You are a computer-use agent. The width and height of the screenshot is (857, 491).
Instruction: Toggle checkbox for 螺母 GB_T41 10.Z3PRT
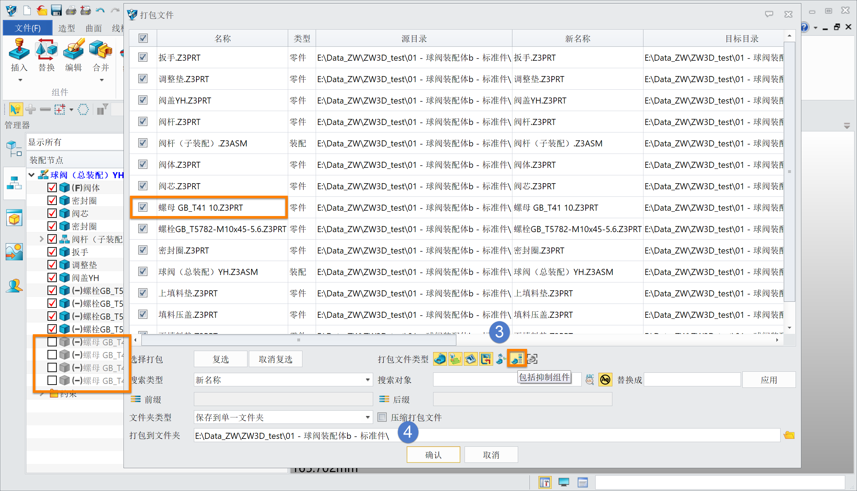click(x=144, y=207)
